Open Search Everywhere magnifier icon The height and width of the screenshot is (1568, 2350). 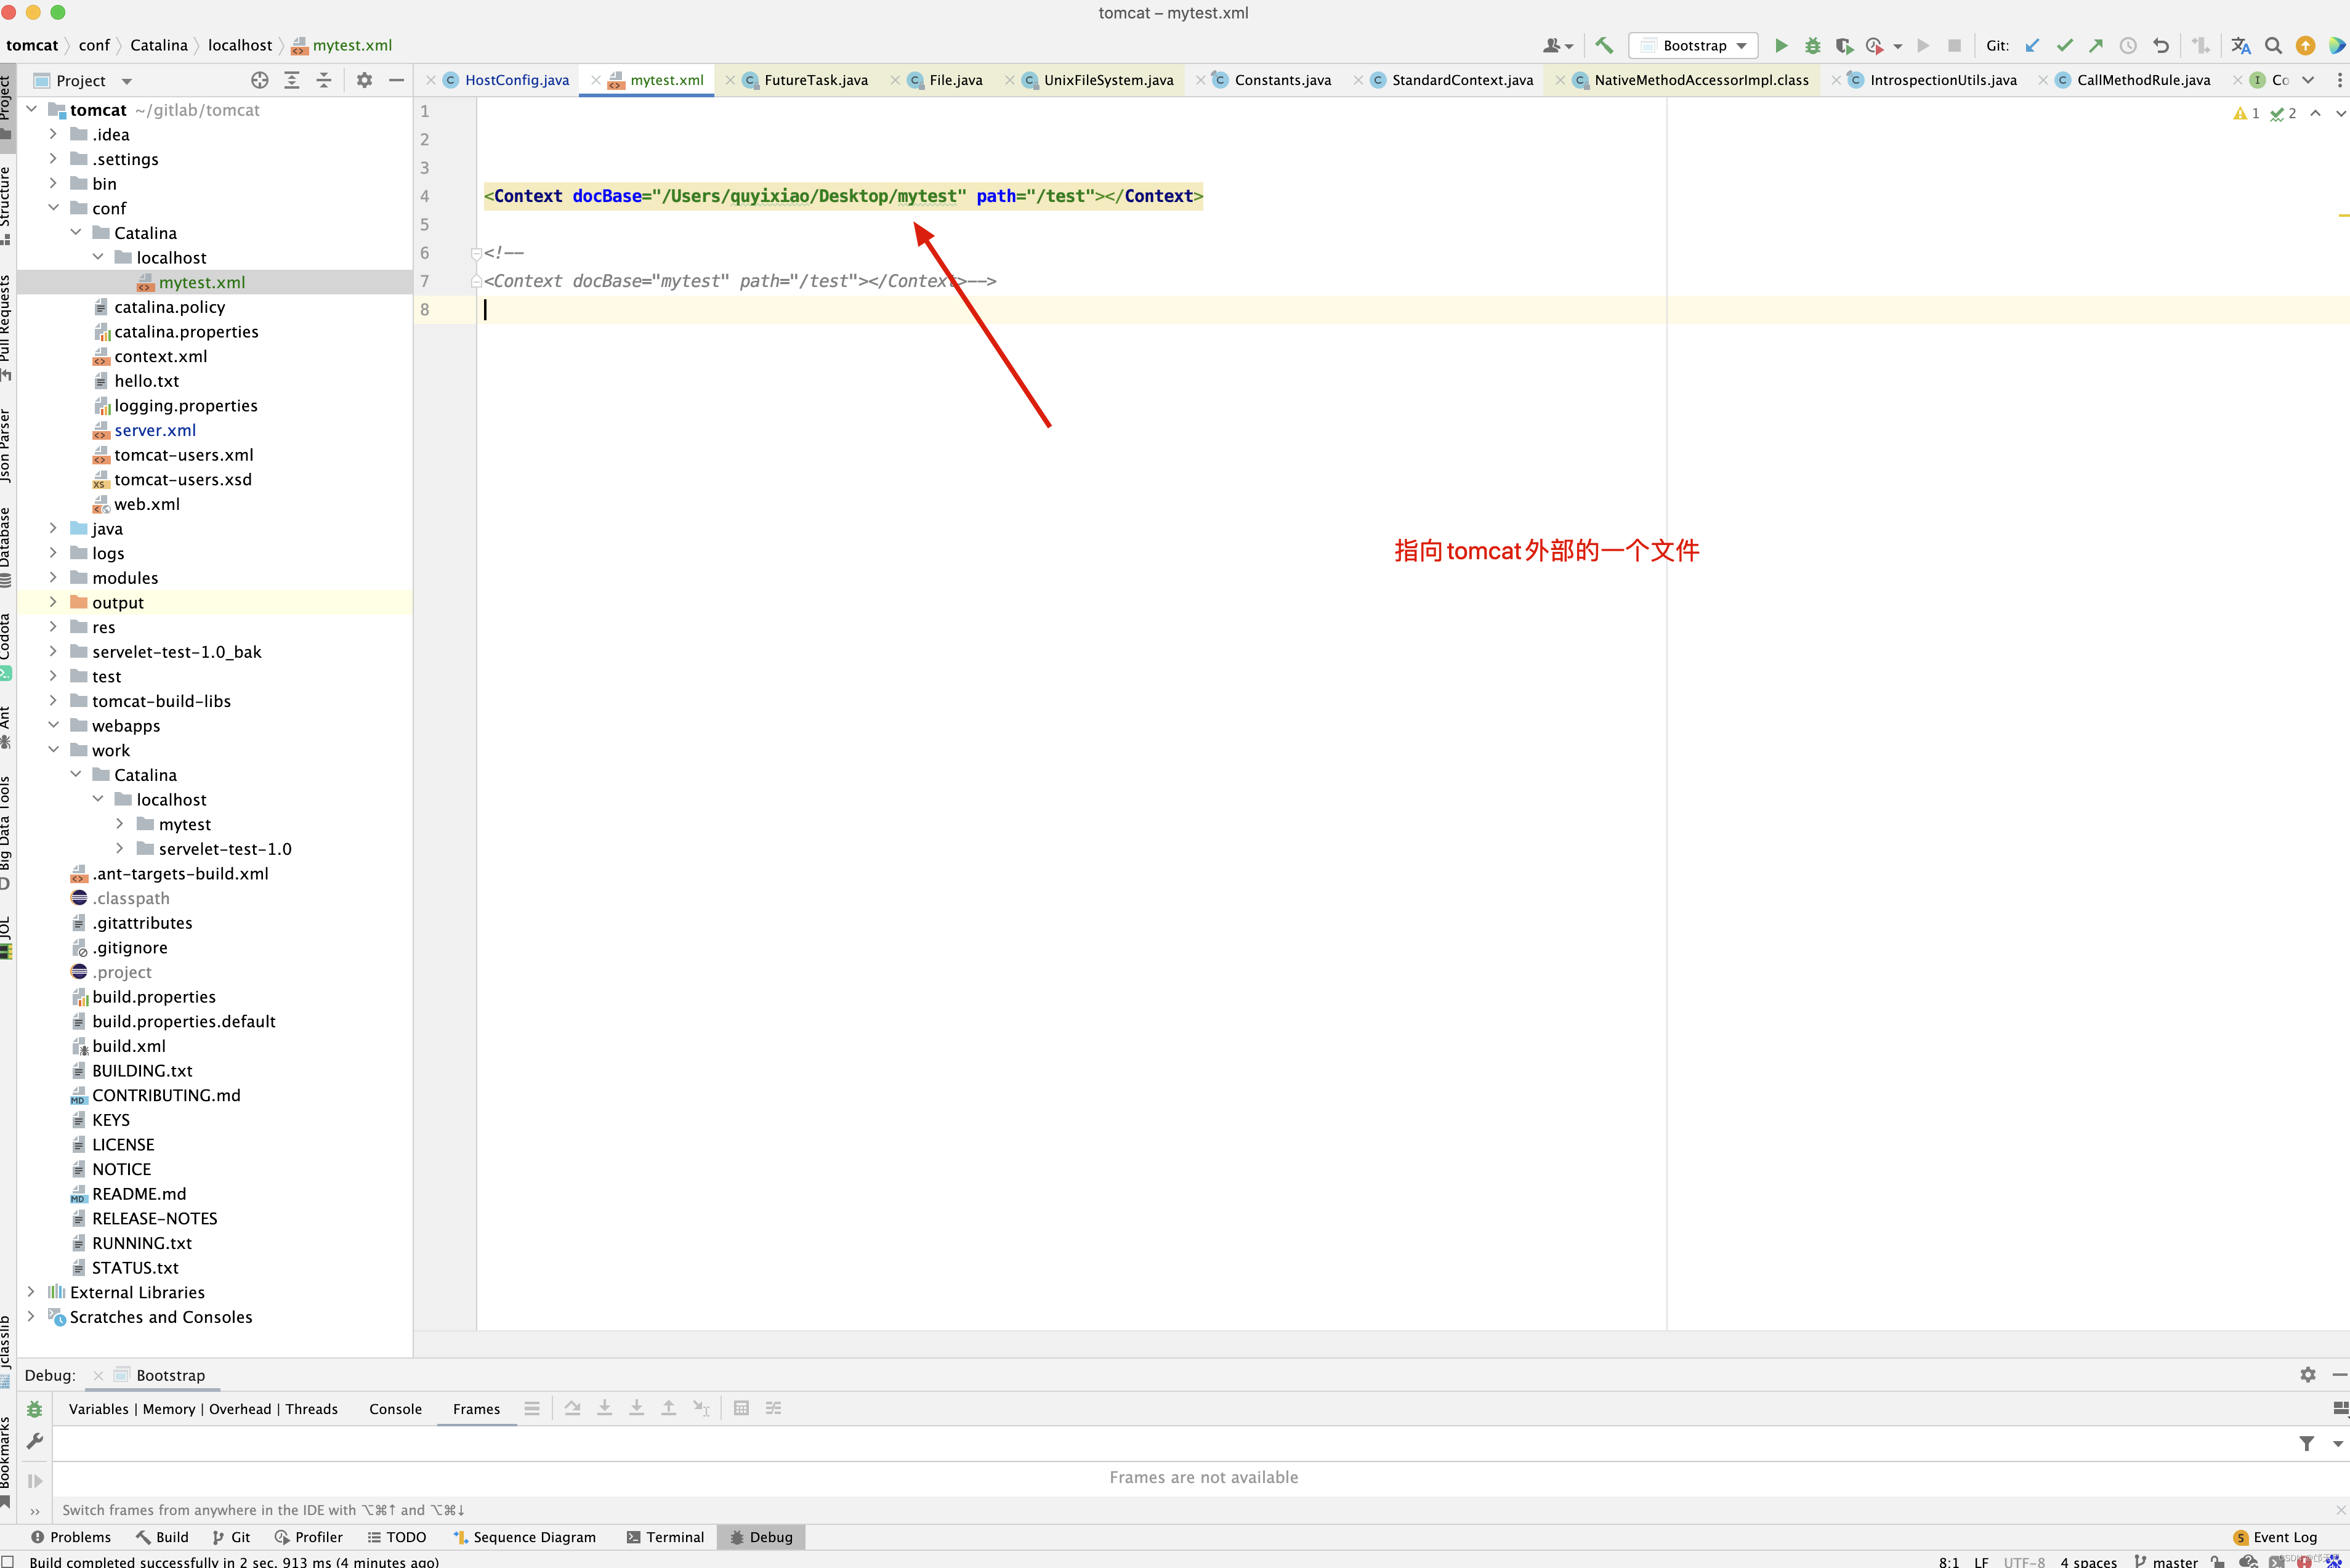click(2273, 46)
